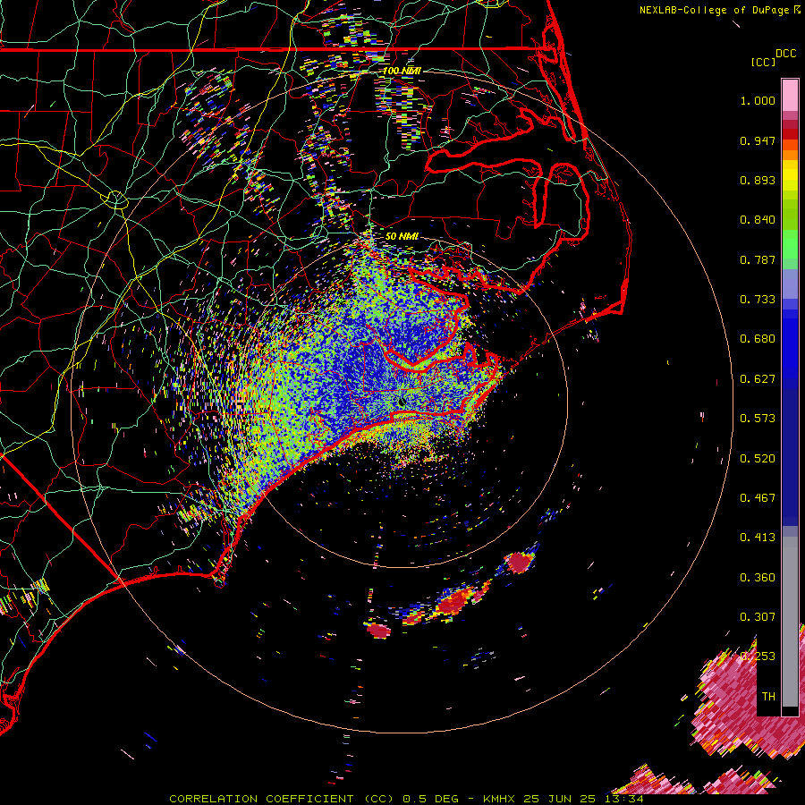Click the 0.573 scale value
This screenshot has width=805, height=805.
pos(758,419)
